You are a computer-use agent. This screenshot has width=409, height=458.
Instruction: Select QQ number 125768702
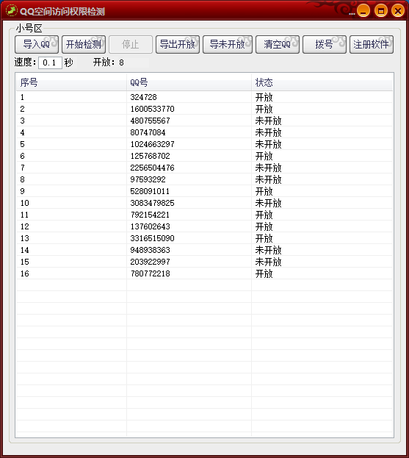[150, 156]
